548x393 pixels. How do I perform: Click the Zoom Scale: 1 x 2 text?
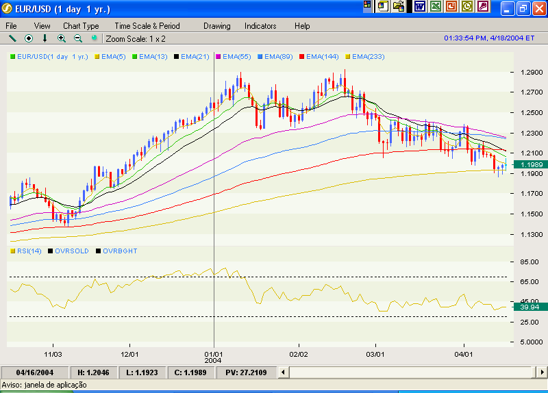136,39
